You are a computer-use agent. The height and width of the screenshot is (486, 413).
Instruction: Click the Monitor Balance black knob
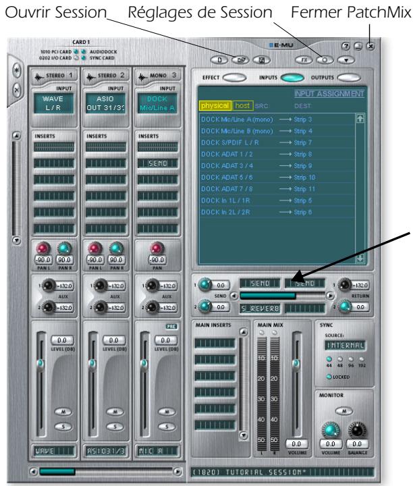357,430
